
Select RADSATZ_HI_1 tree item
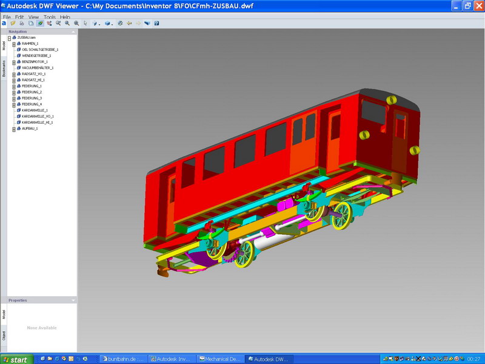tap(33, 80)
